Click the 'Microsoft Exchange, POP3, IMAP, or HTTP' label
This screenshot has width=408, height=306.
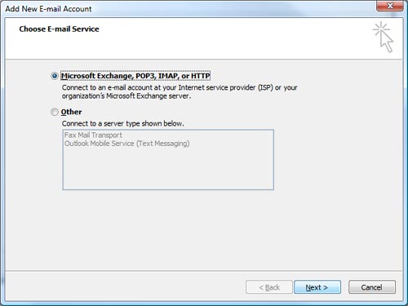click(x=135, y=76)
